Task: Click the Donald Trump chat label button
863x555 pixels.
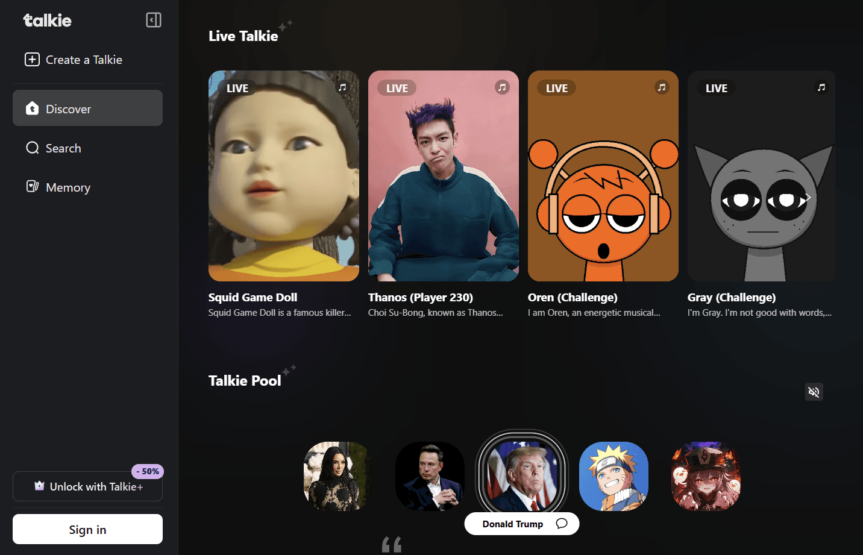Action: click(x=522, y=524)
